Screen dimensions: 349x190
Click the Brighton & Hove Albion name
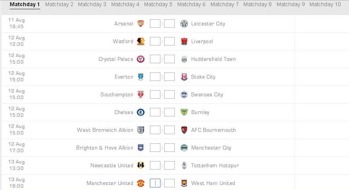(105, 148)
